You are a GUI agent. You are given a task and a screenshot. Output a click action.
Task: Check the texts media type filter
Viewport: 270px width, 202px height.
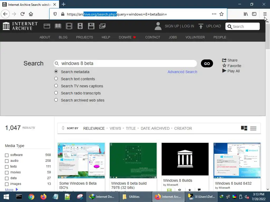[x=7, y=167]
